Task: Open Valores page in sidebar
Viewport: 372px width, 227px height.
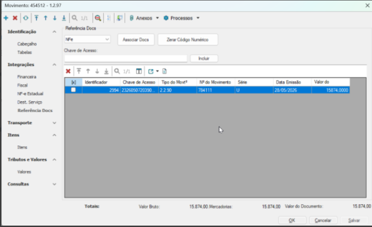Action: click(x=24, y=172)
